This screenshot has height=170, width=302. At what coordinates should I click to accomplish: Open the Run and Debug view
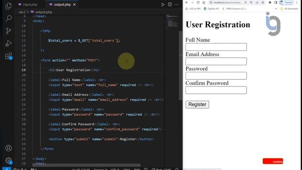point(8,43)
